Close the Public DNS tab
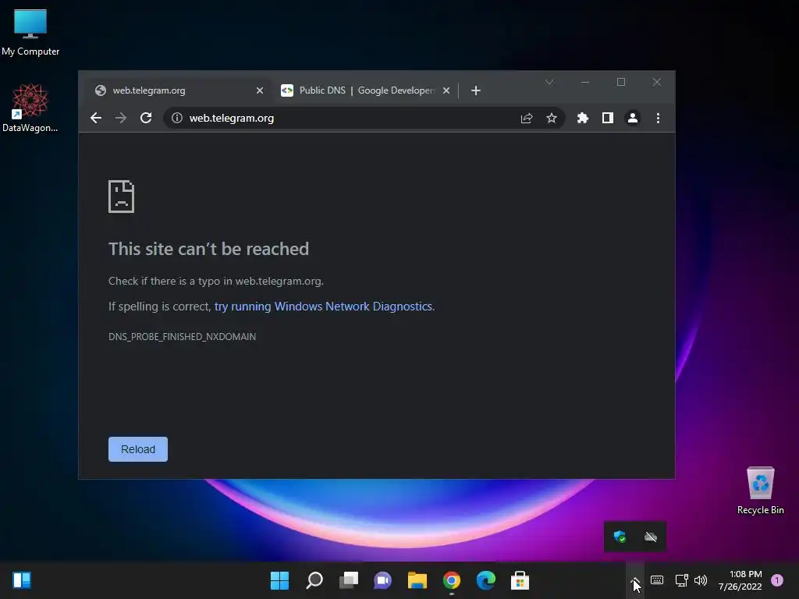 (x=446, y=90)
